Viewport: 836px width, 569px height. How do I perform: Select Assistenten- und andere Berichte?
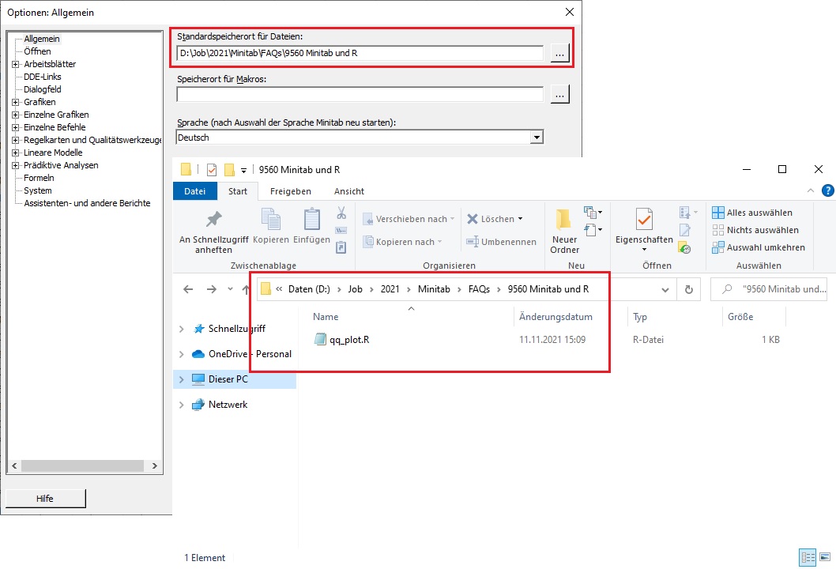click(87, 203)
